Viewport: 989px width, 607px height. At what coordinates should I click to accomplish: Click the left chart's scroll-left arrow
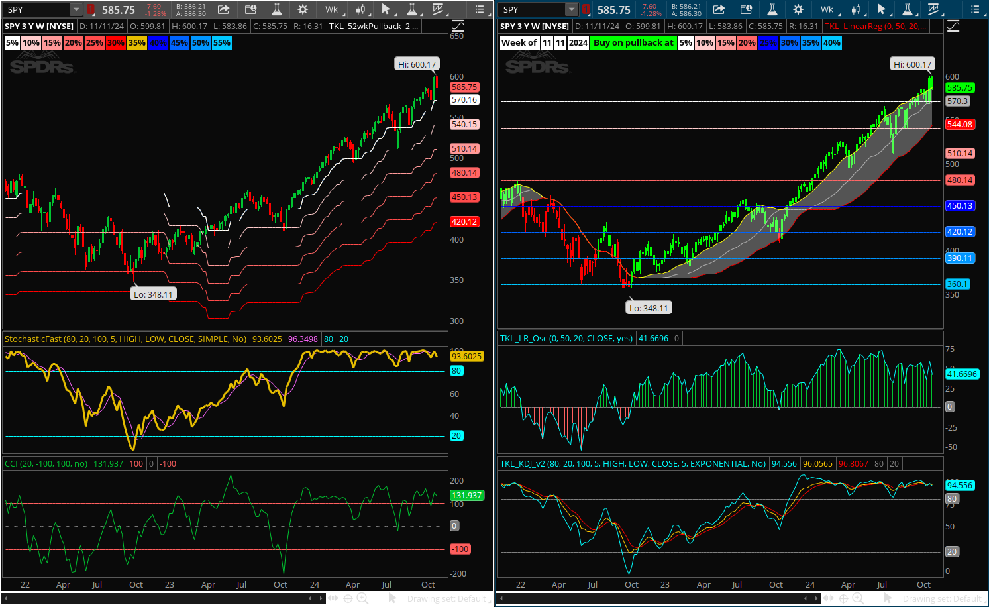tap(7, 598)
